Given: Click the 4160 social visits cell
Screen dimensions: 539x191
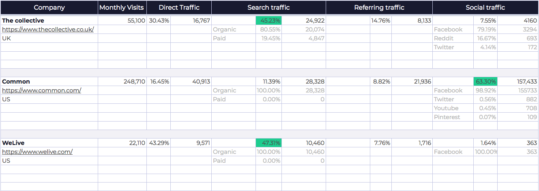Looking at the screenshot, I should 518,21.
